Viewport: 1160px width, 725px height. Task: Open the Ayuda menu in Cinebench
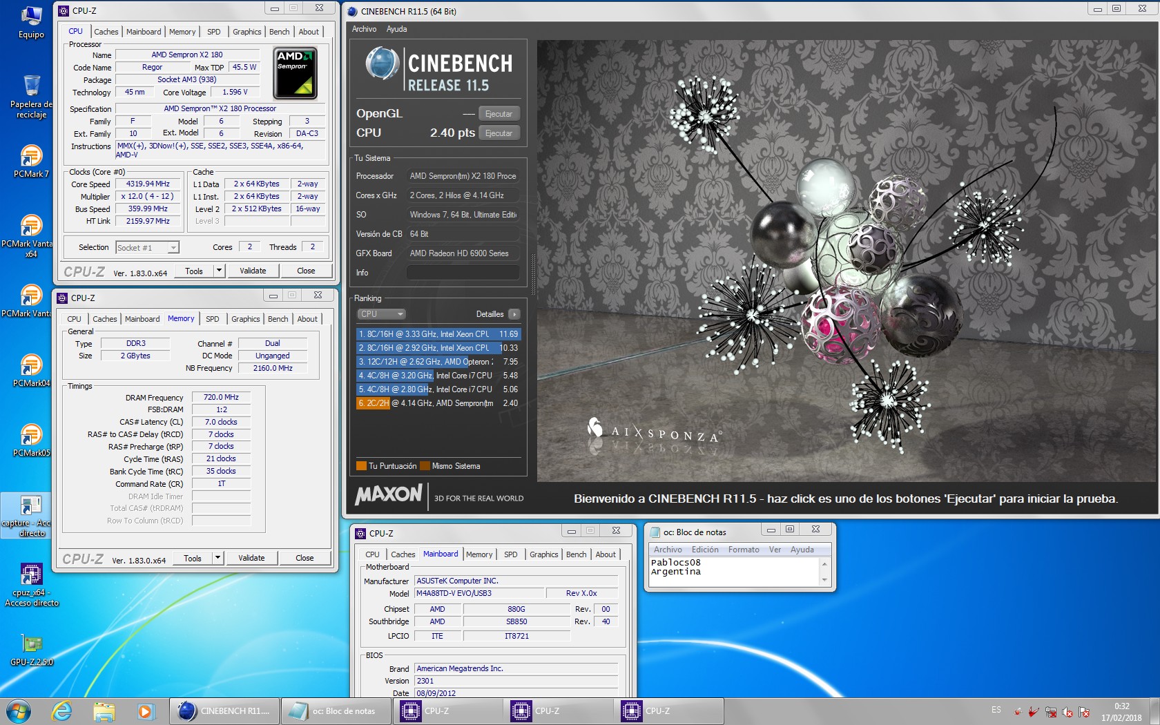tap(396, 29)
